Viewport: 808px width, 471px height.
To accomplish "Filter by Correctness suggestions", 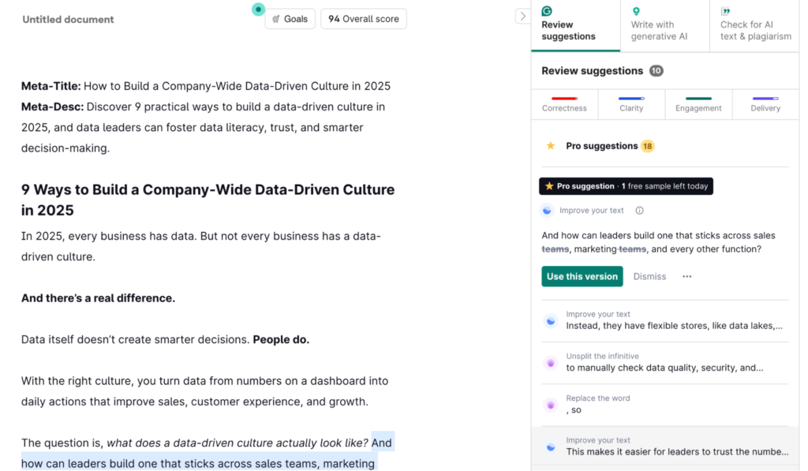I will [564, 104].
